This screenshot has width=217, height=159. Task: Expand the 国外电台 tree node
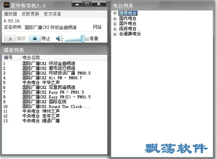(115, 24)
